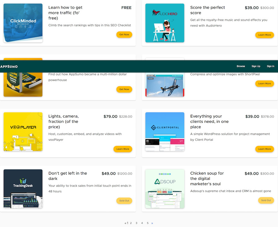The image size is (278, 227).
Task: Open the AudioHero product image
Action: (x=165, y=23)
